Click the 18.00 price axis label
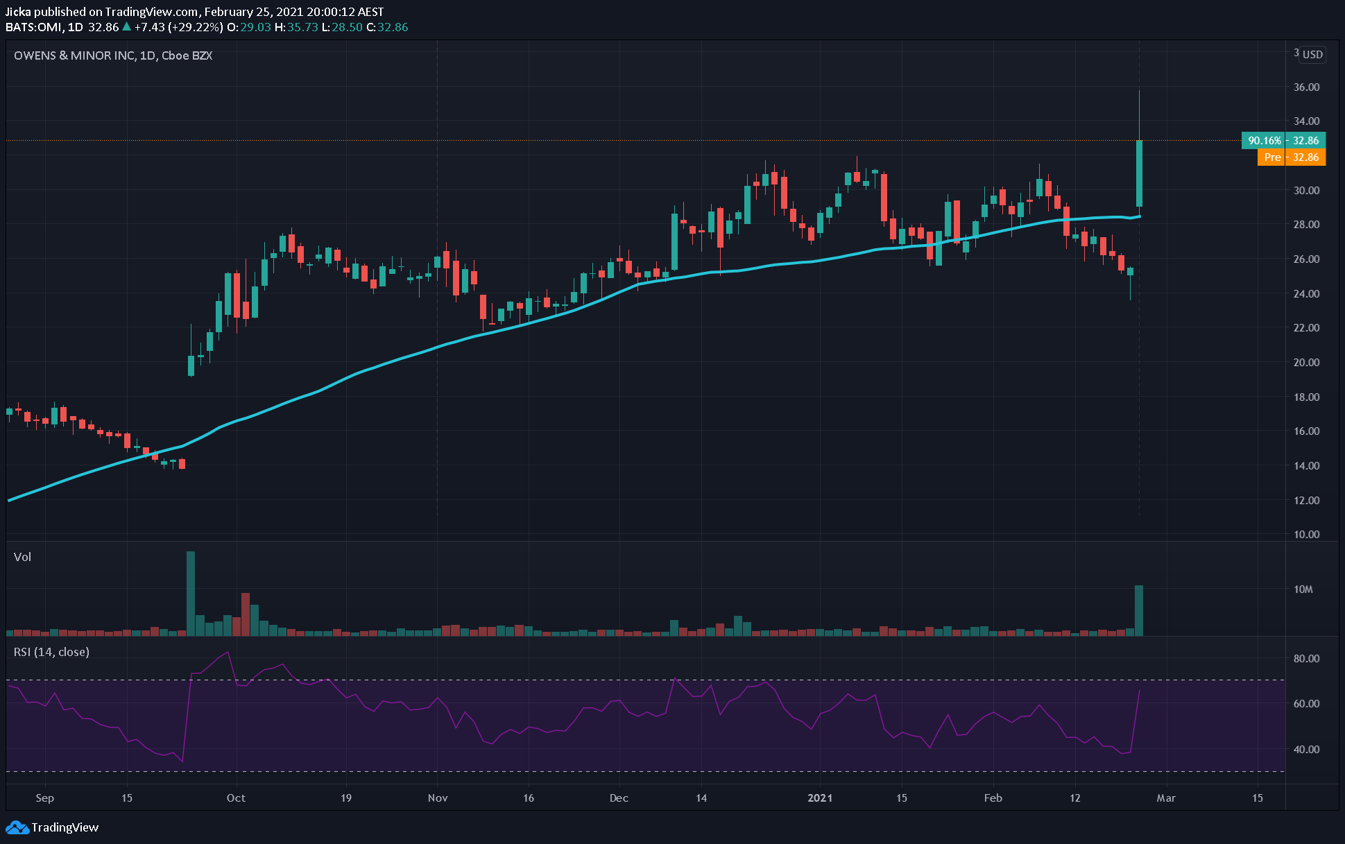The width and height of the screenshot is (1345, 844). [1306, 397]
